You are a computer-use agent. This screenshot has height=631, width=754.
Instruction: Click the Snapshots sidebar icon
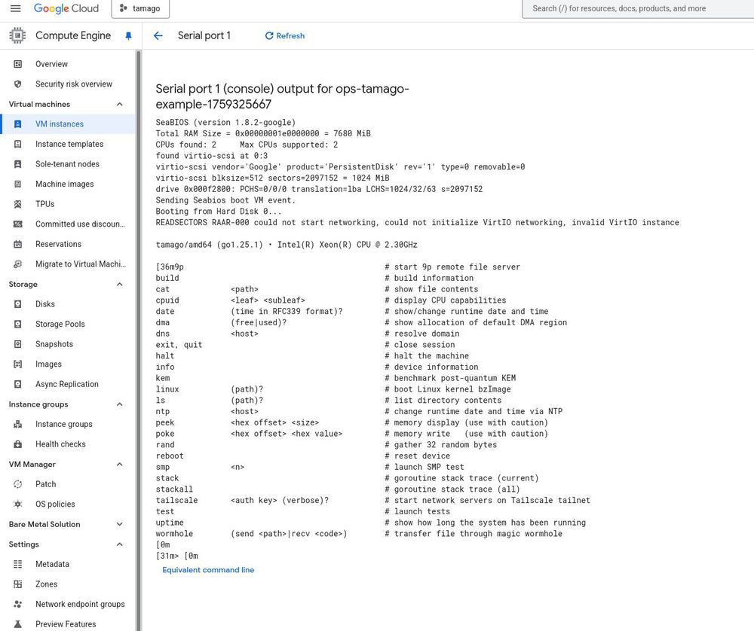point(18,344)
